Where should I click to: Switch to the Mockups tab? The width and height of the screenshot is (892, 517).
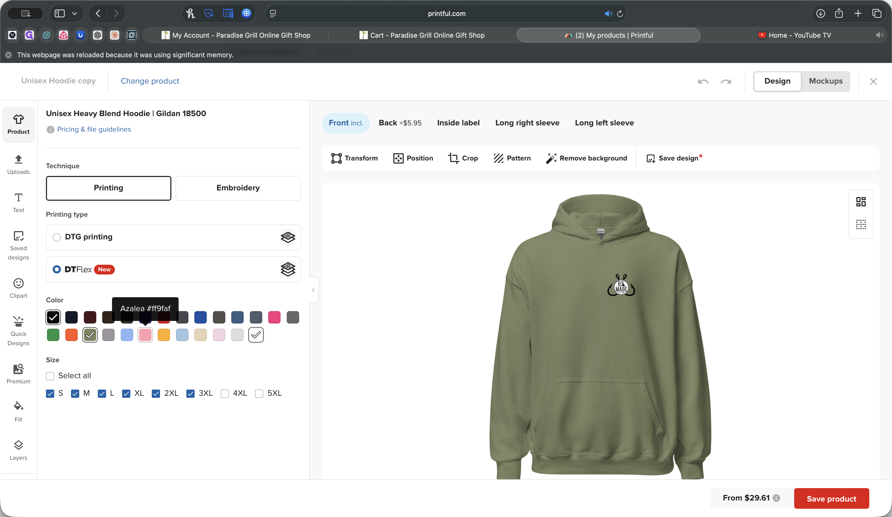[825, 81]
